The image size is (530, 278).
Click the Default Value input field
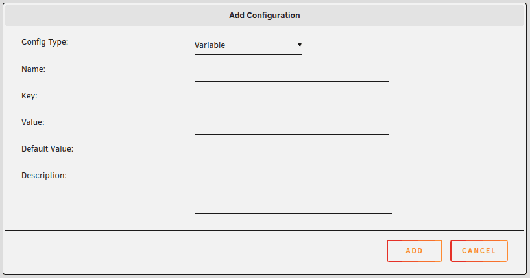[x=291, y=153]
